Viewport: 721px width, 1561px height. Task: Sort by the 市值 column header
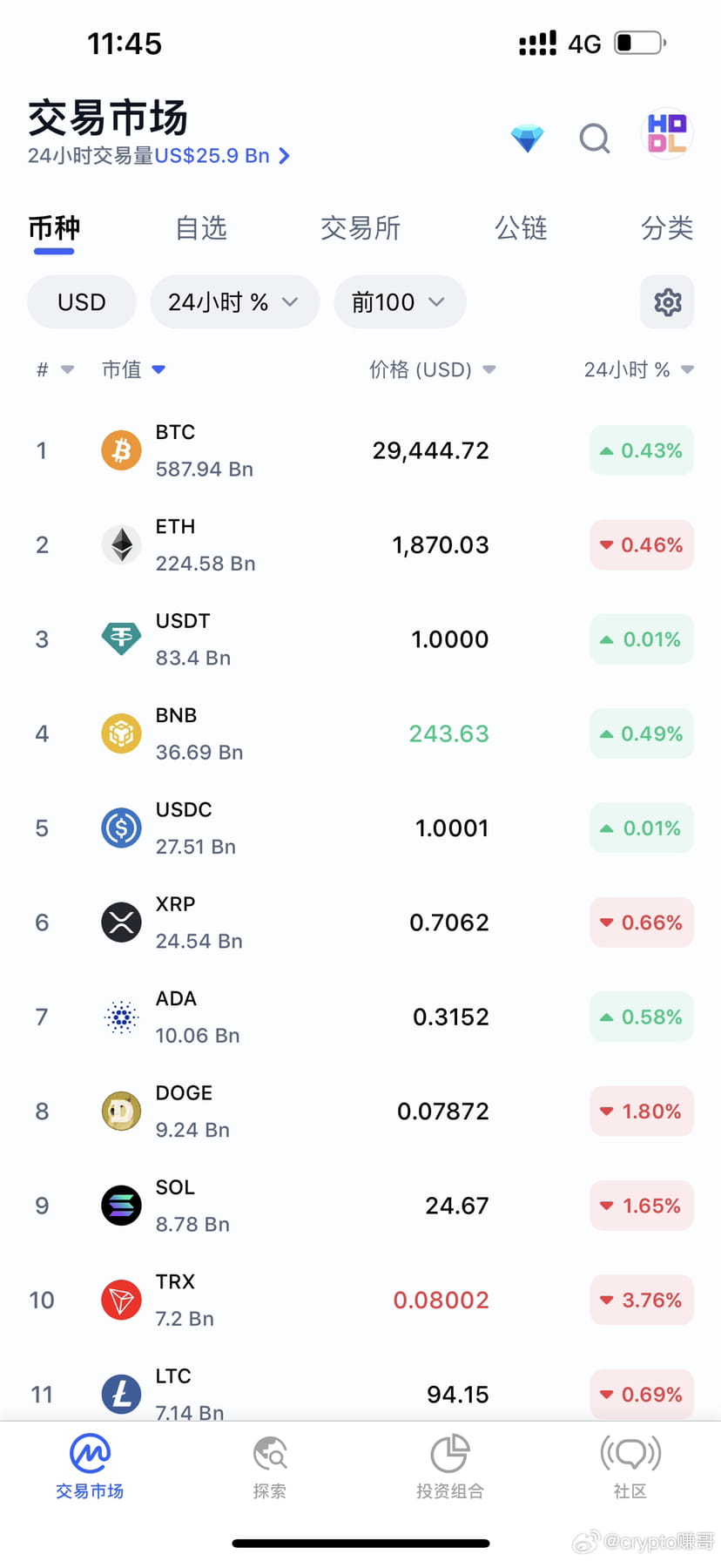[132, 370]
